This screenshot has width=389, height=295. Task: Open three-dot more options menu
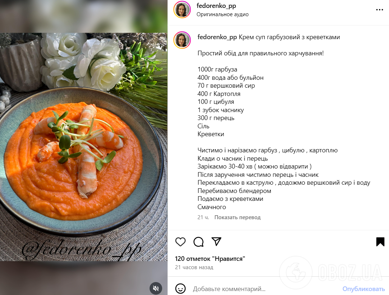[380, 10]
